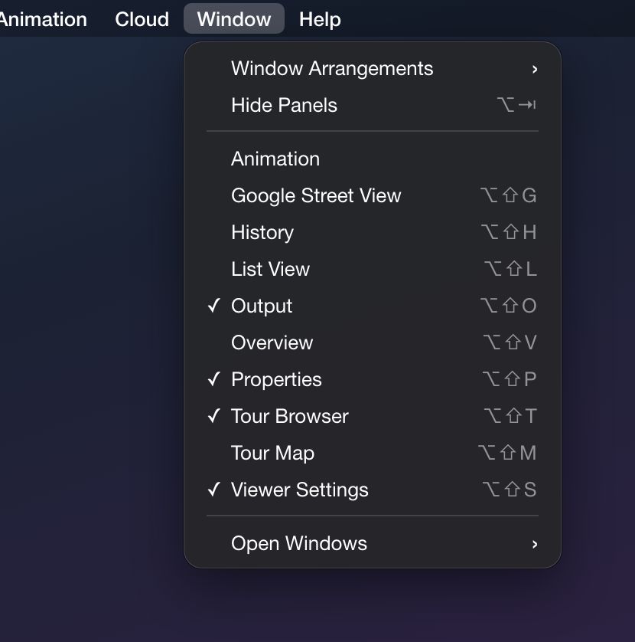The height and width of the screenshot is (642, 635).
Task: Open the Cloud menu
Action: coord(142,19)
